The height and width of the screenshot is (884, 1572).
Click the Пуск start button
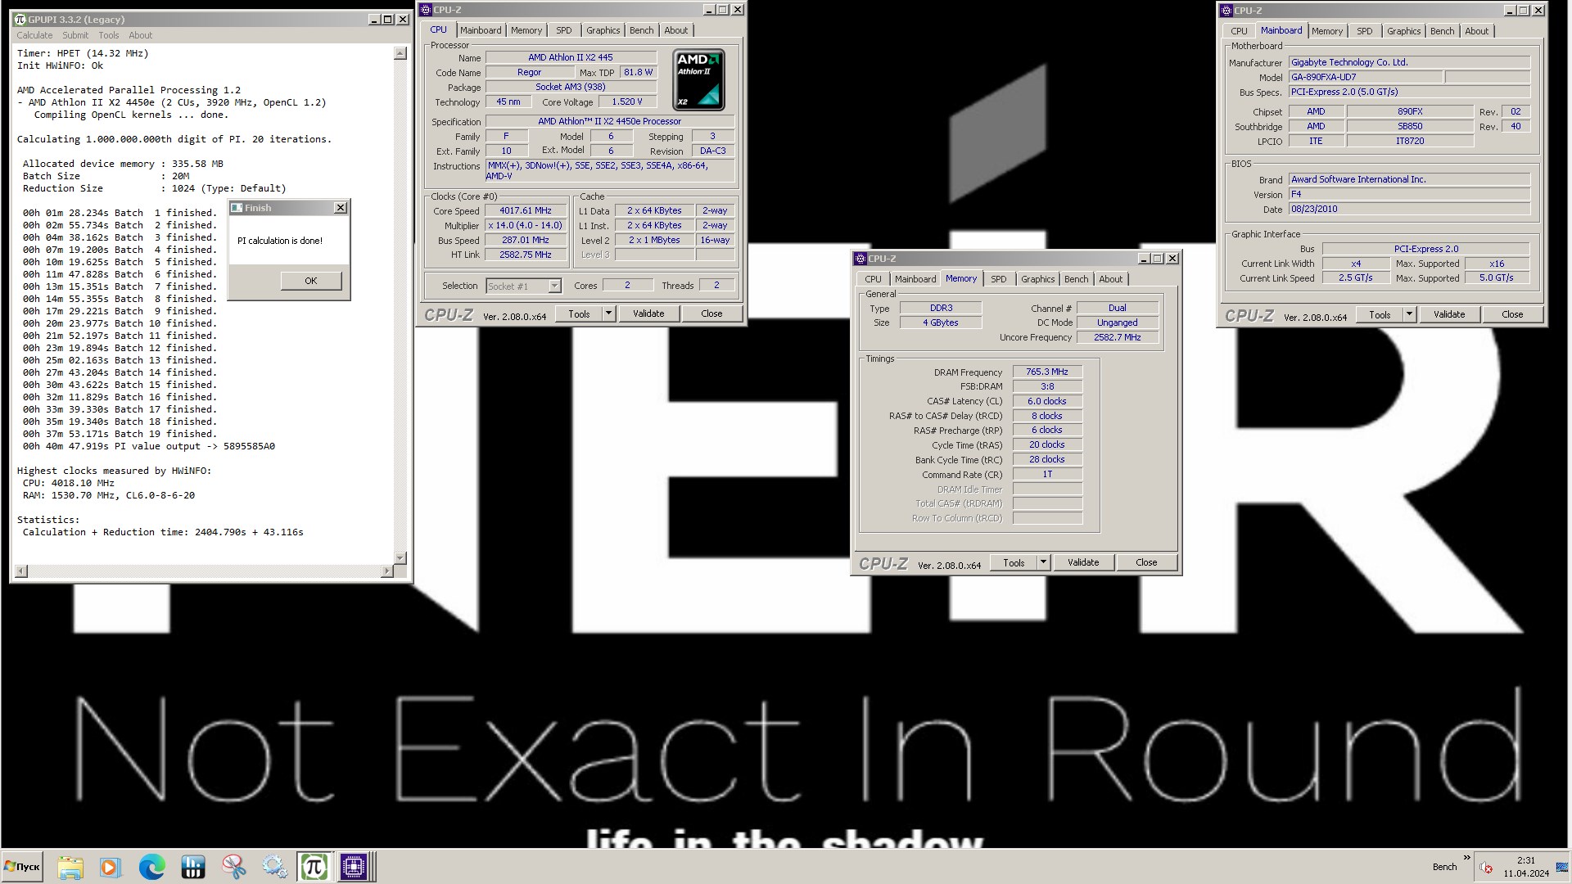[22, 867]
